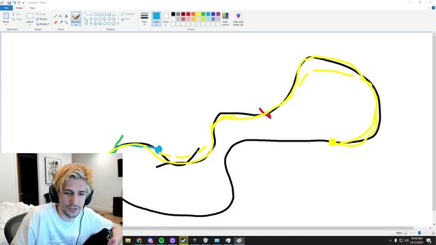This screenshot has height=245, width=436.
Task: Open Spotify from the taskbar
Action: [161, 240]
